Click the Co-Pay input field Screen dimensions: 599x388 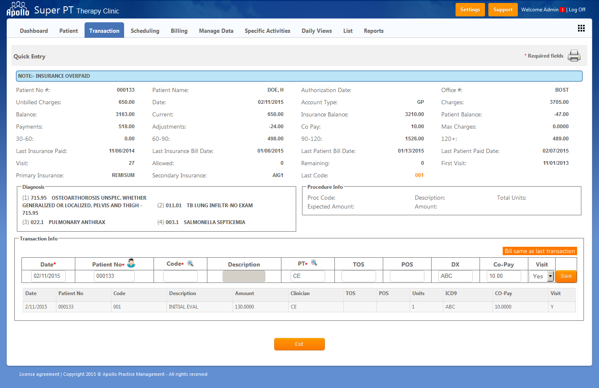[504, 276]
